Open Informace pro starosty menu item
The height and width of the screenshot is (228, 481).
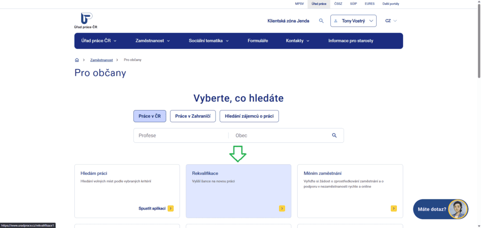(x=350, y=41)
